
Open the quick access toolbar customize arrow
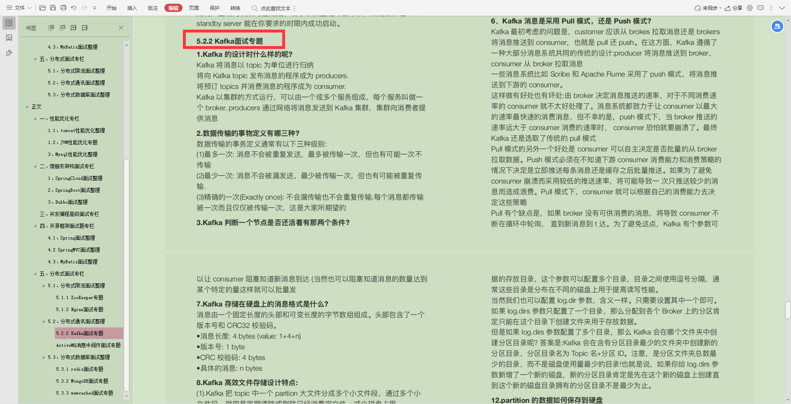point(95,8)
